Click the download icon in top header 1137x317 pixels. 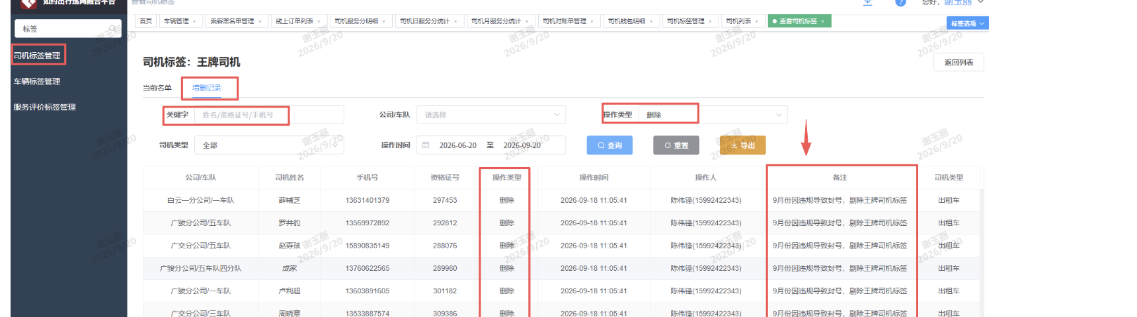point(868,3)
